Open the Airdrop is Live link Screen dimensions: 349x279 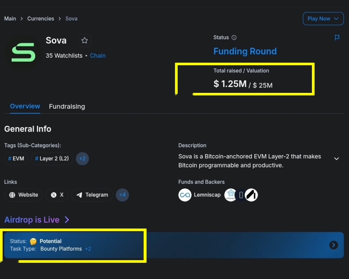[32, 220]
